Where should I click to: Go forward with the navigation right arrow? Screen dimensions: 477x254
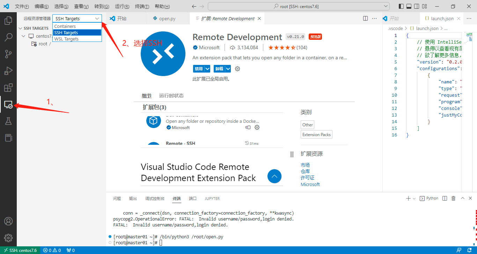(202, 7)
